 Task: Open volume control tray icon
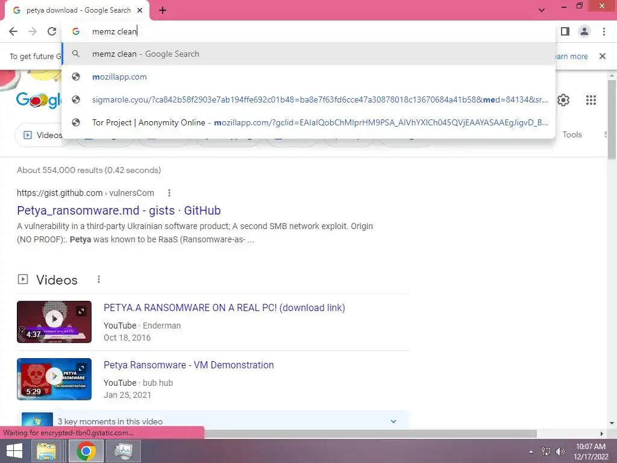click(560, 452)
